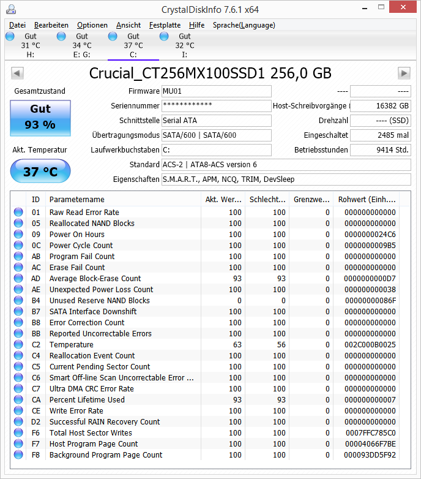421x479 pixels.
Task: Click status icon of H: disk
Action: (x=10, y=36)
